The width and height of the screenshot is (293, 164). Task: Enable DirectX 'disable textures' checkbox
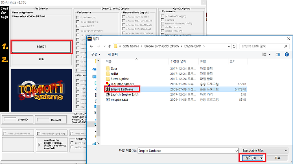click(78, 17)
